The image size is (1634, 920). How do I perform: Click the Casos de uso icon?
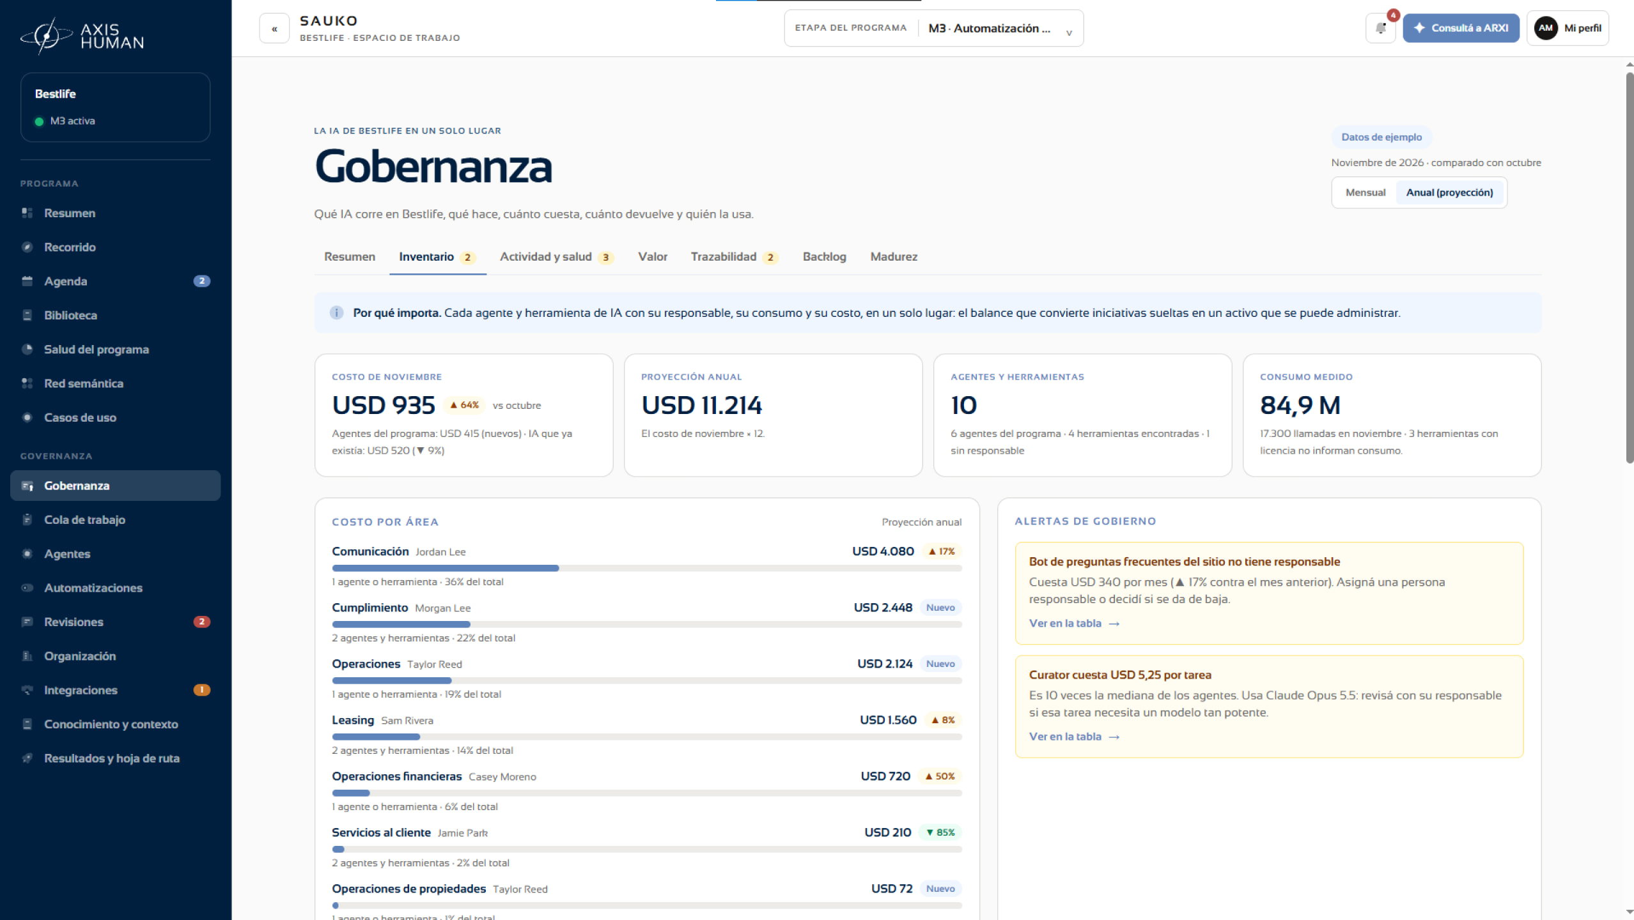point(27,417)
